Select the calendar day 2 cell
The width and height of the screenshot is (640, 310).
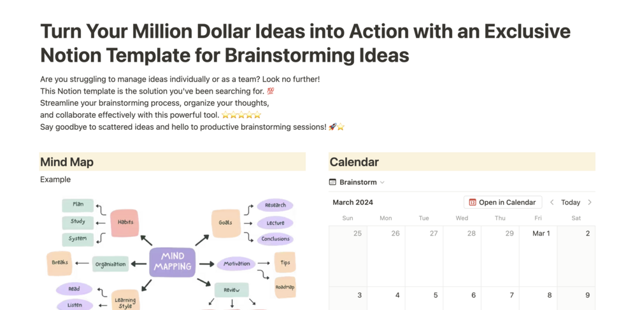pyautogui.click(x=576, y=255)
